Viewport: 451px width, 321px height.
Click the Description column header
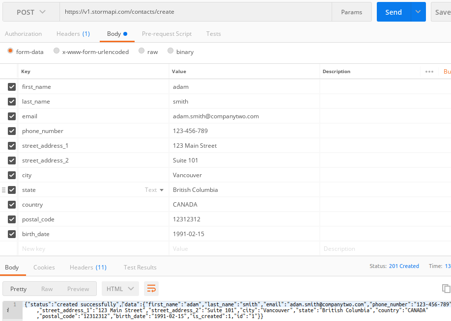tap(336, 72)
